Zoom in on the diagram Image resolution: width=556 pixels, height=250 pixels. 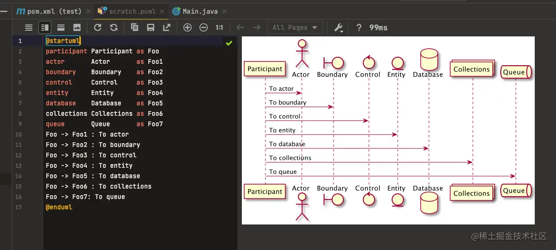point(187,27)
